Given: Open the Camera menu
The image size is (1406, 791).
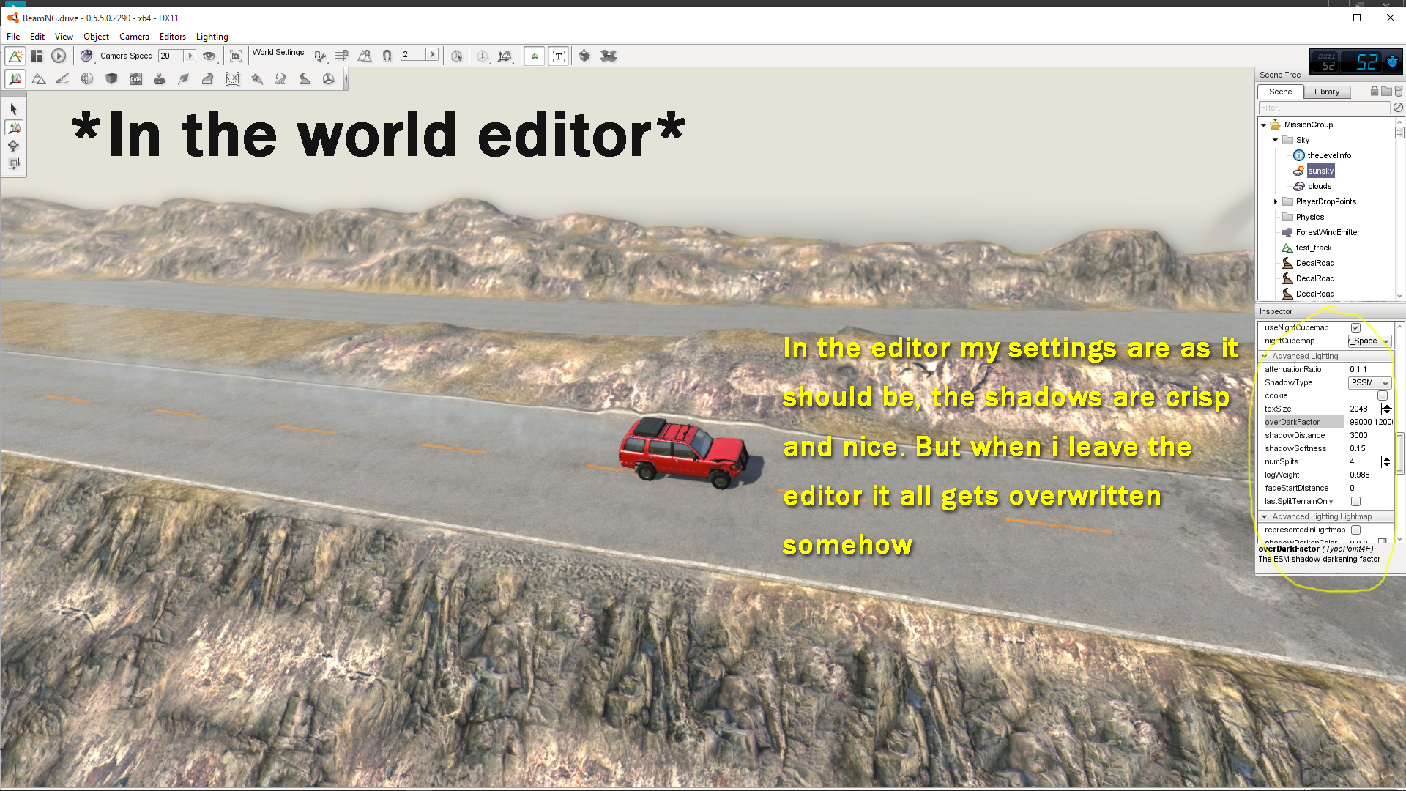Looking at the screenshot, I should 134,37.
